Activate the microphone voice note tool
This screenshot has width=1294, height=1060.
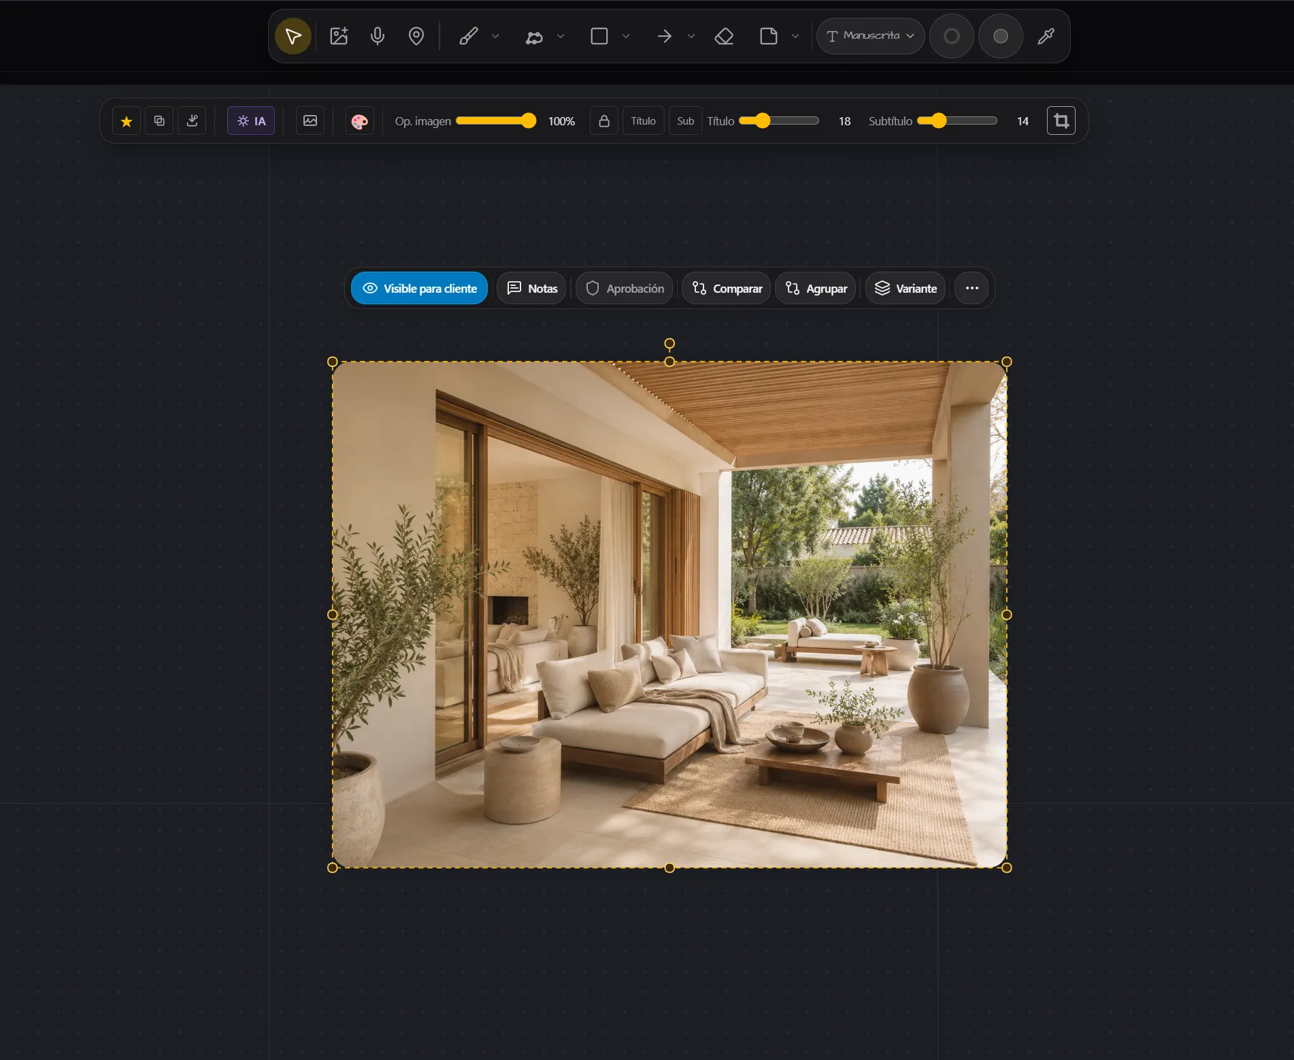(x=378, y=36)
